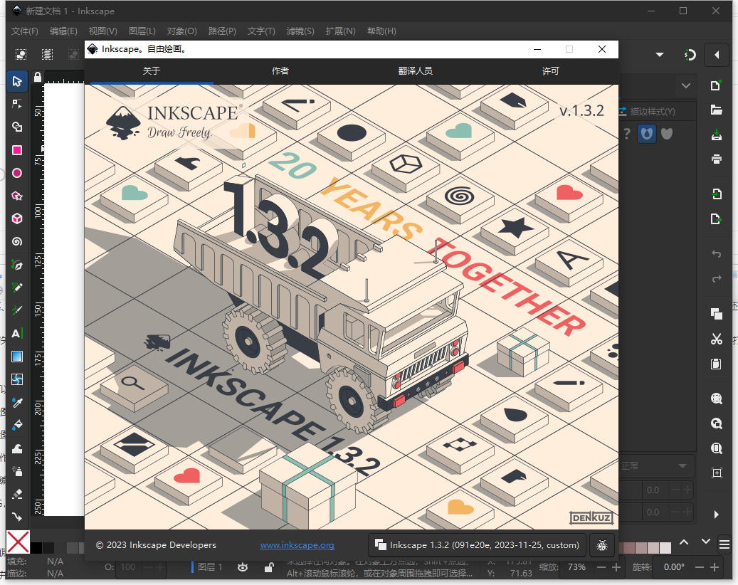Click the Print icon
The image size is (738, 585).
click(717, 159)
